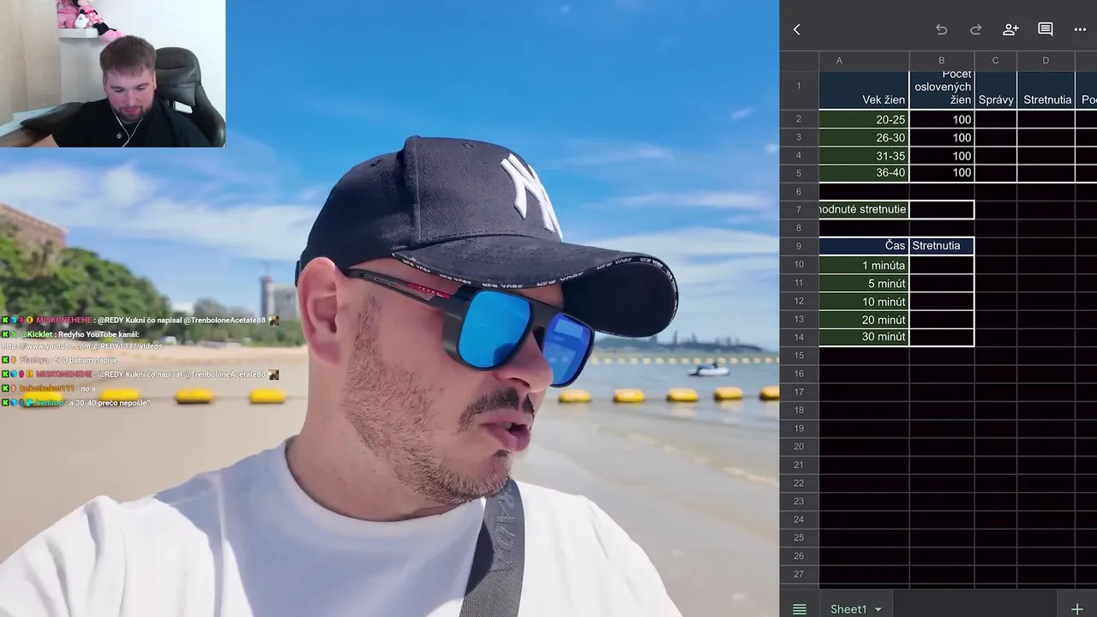Image resolution: width=1097 pixels, height=617 pixels.
Task: Click the empty Stretnutia cell in row 5
Action: pos(1046,173)
